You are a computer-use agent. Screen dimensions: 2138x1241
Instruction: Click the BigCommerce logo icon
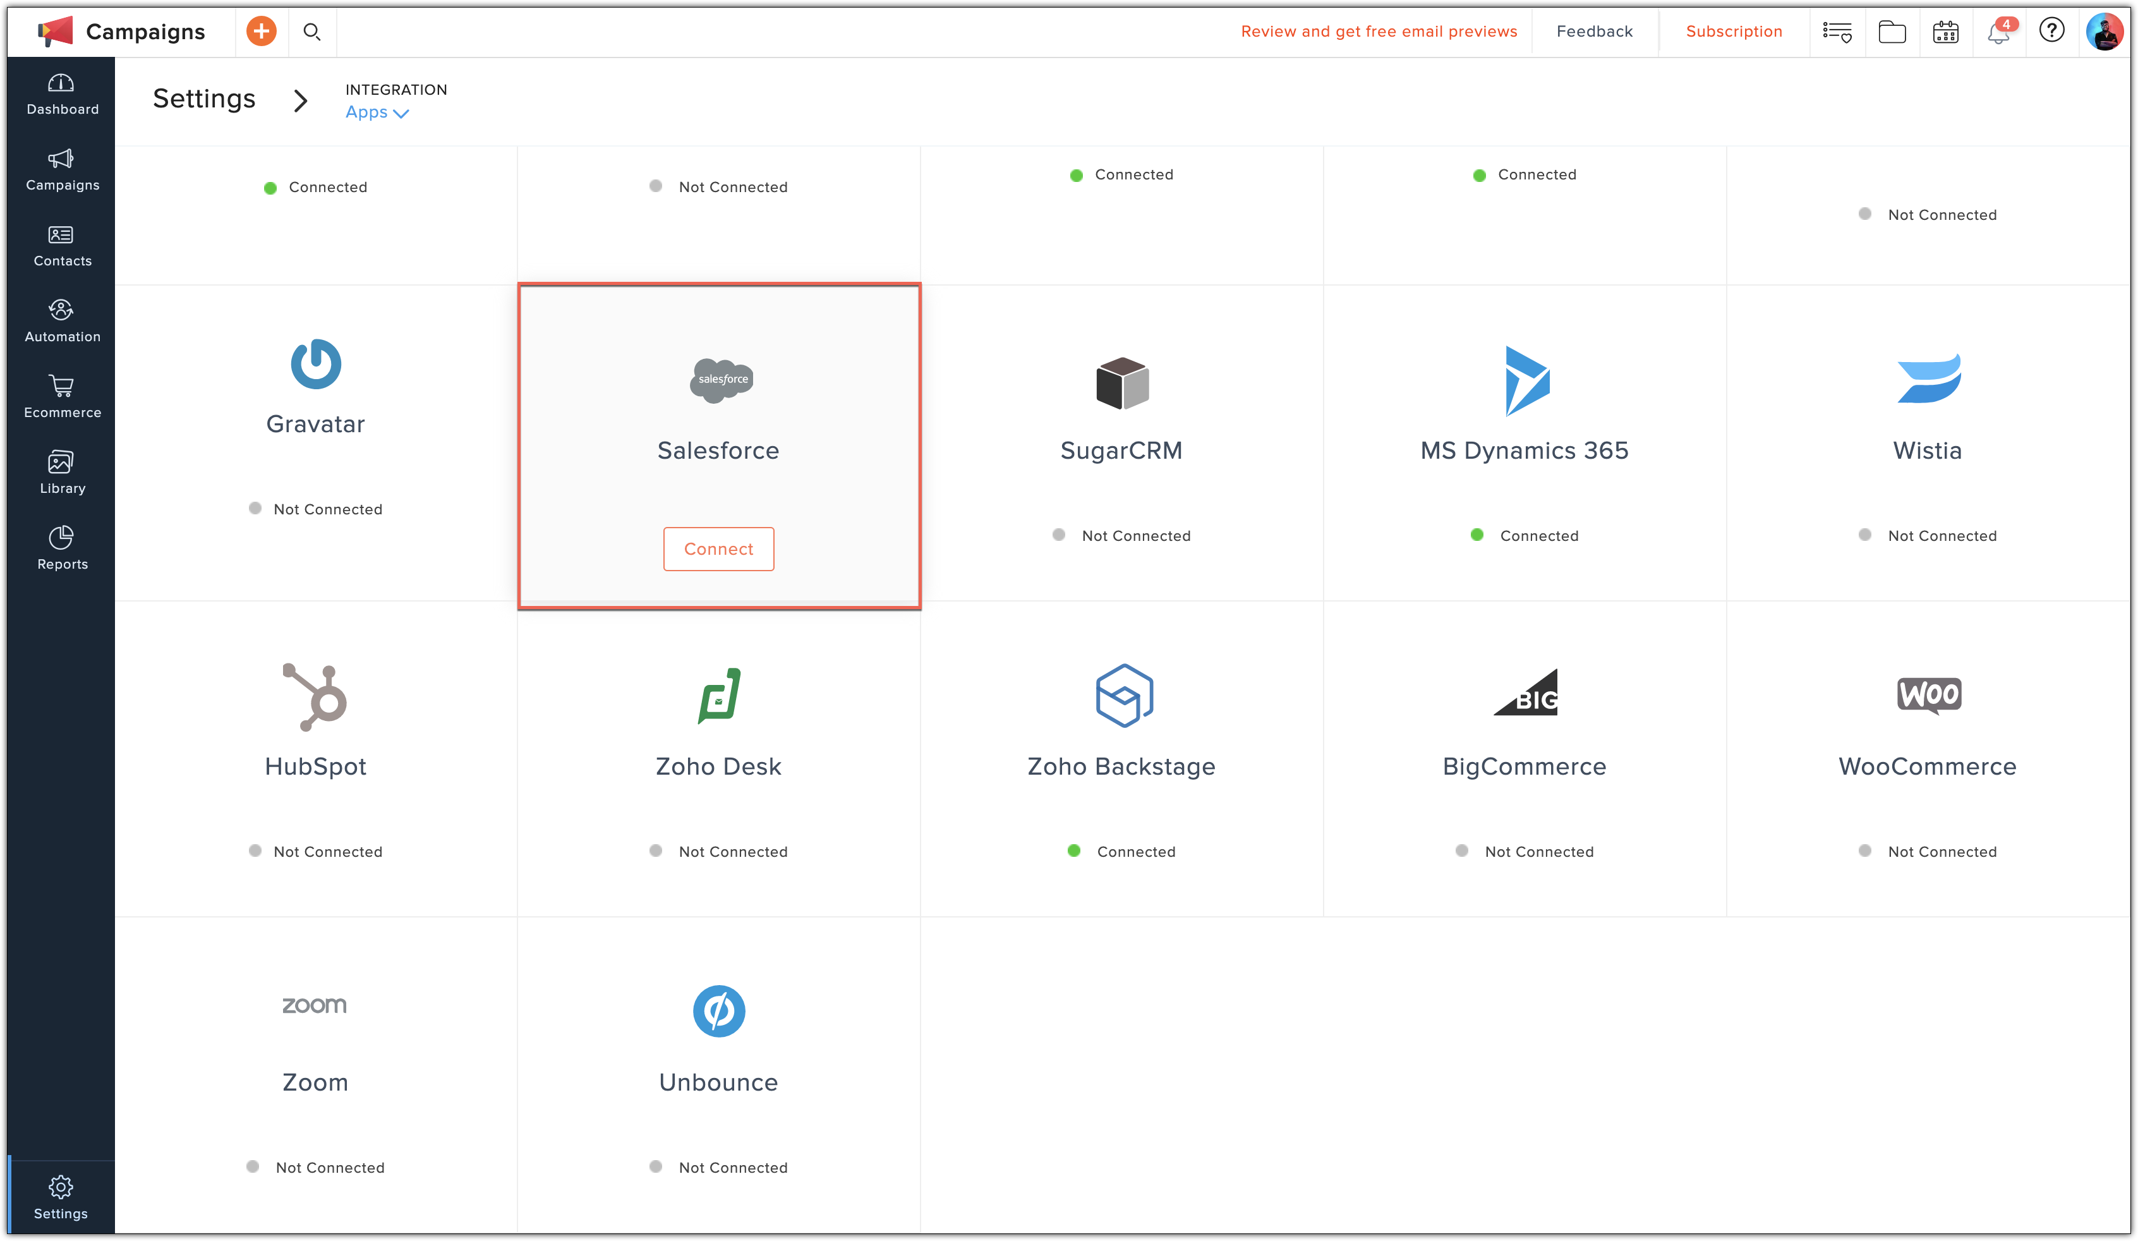coord(1526,692)
